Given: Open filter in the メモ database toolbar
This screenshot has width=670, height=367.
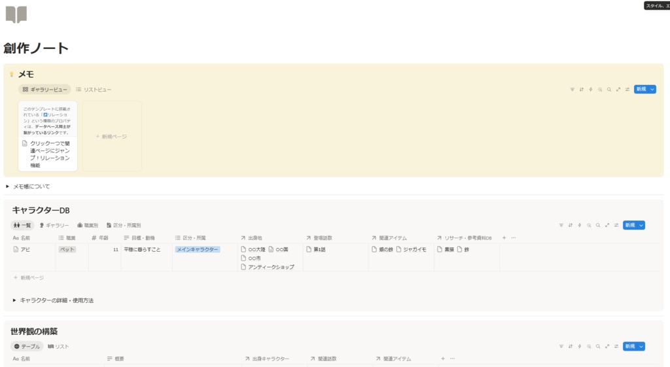Looking at the screenshot, I should pyautogui.click(x=572, y=89).
